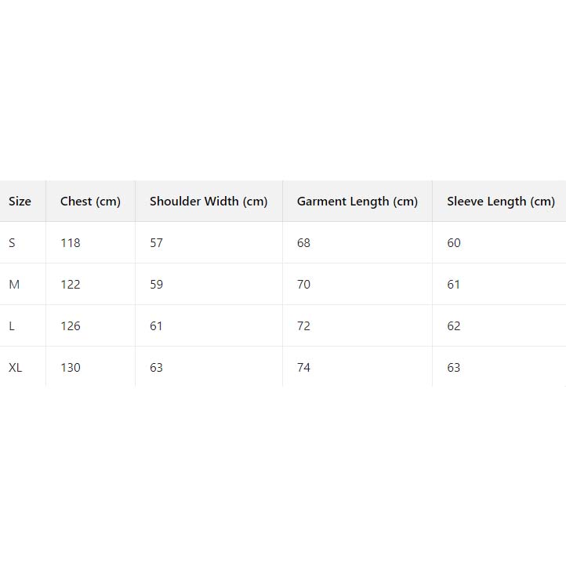The image size is (566, 567).
Task: Click shoulder width value 59
Action: [x=157, y=285]
